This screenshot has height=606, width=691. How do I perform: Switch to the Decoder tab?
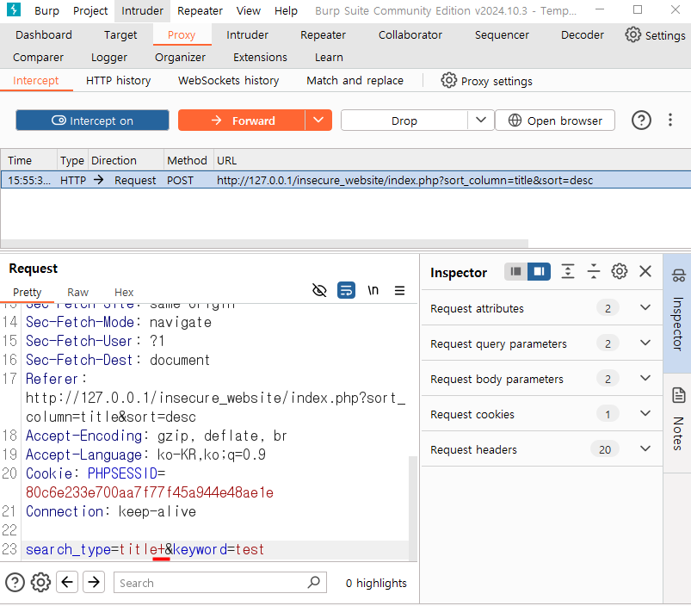point(582,34)
